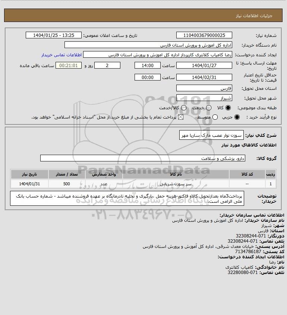The image size is (287, 315).
Task: Select the خدمت radio button
Action: coord(209,108)
